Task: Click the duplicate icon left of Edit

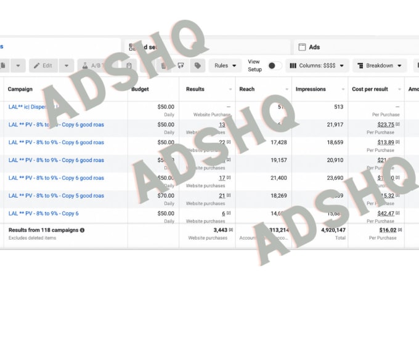Action: pos(3,66)
